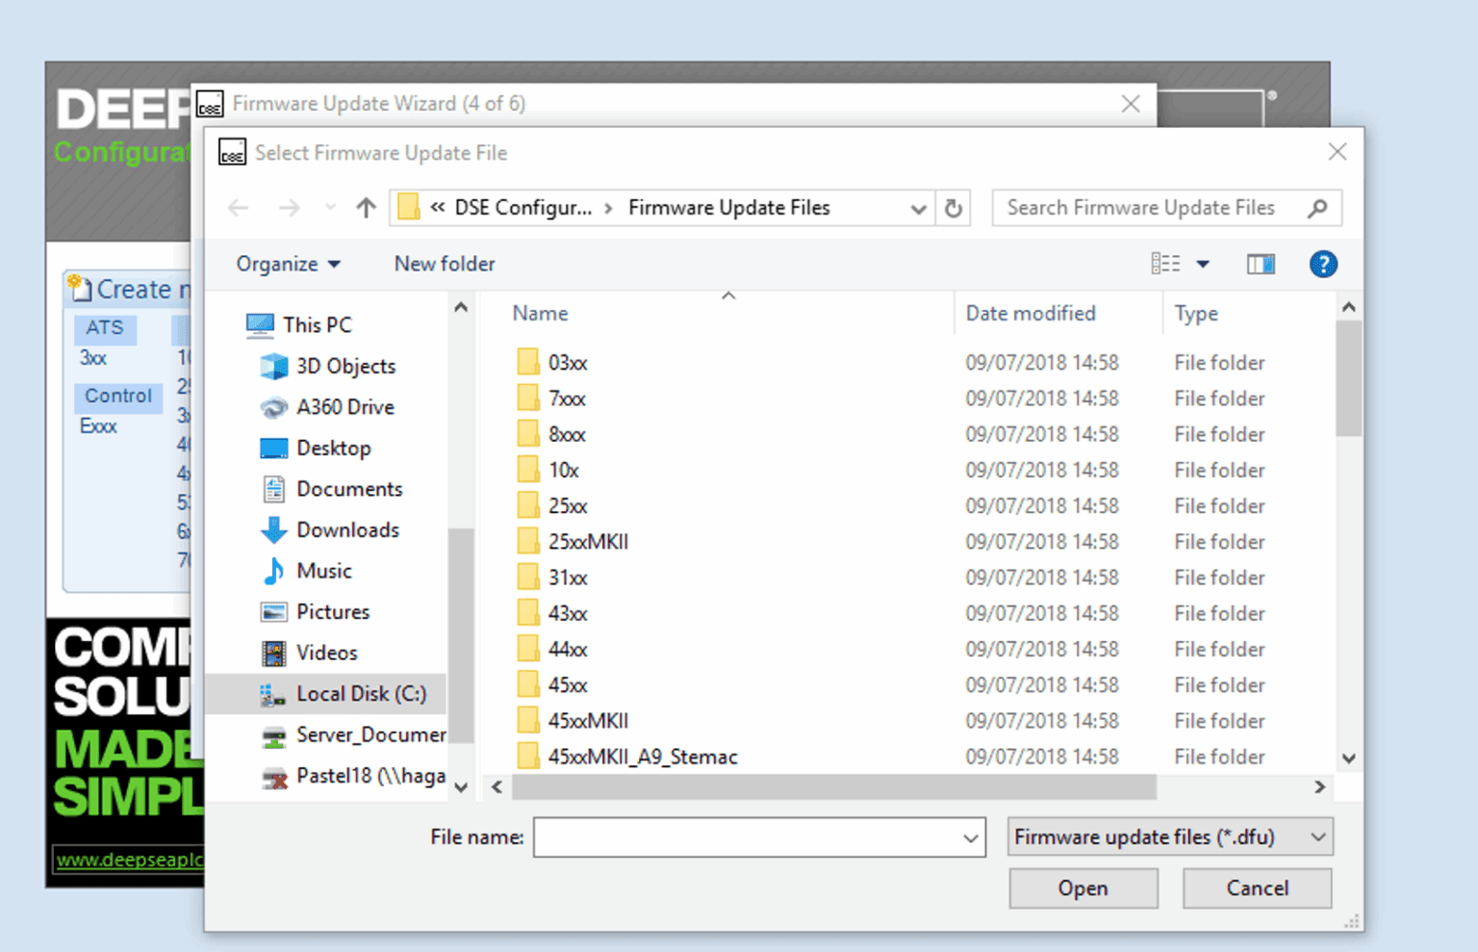The width and height of the screenshot is (1478, 952).
Task: Click the New folder toolbar button
Action: pyautogui.click(x=445, y=264)
